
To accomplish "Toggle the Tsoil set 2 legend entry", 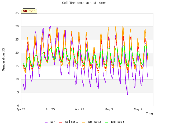I will coord(92,122).
